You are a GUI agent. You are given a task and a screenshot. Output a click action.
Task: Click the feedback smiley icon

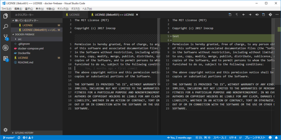270,138
